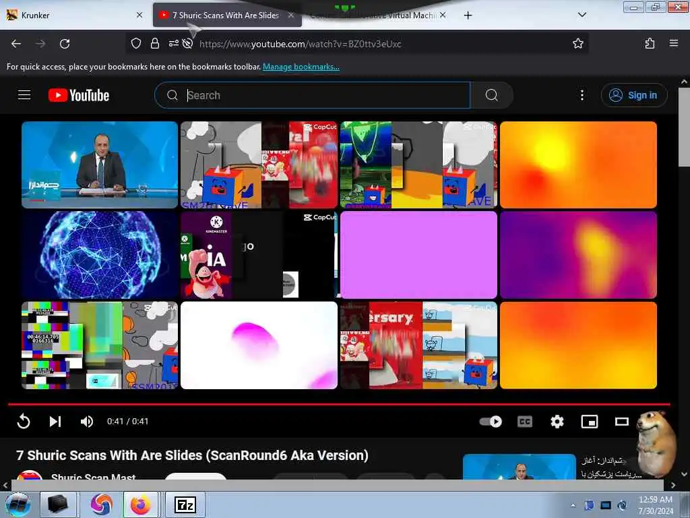Open the Windows Start menu

click(18, 505)
